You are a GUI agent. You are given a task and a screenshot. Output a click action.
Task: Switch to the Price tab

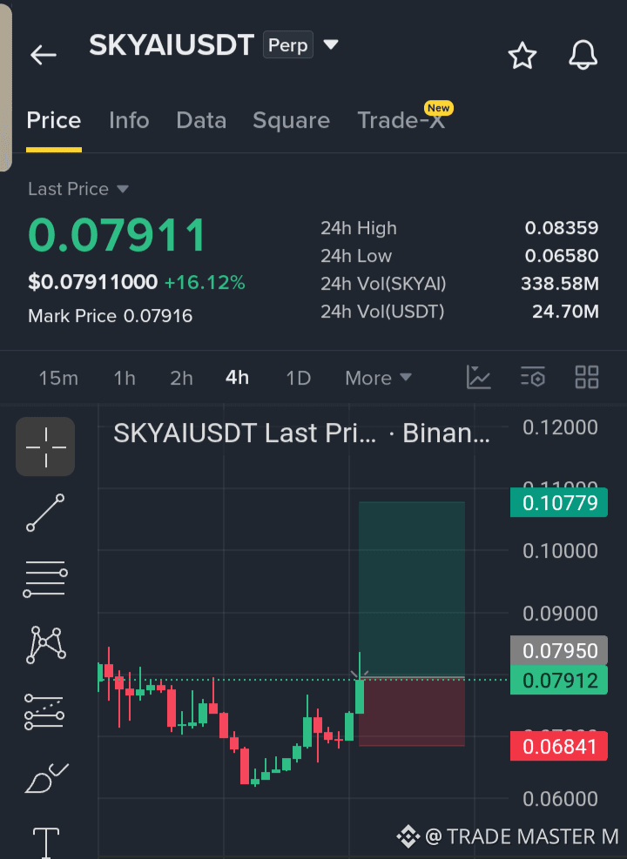tap(54, 120)
